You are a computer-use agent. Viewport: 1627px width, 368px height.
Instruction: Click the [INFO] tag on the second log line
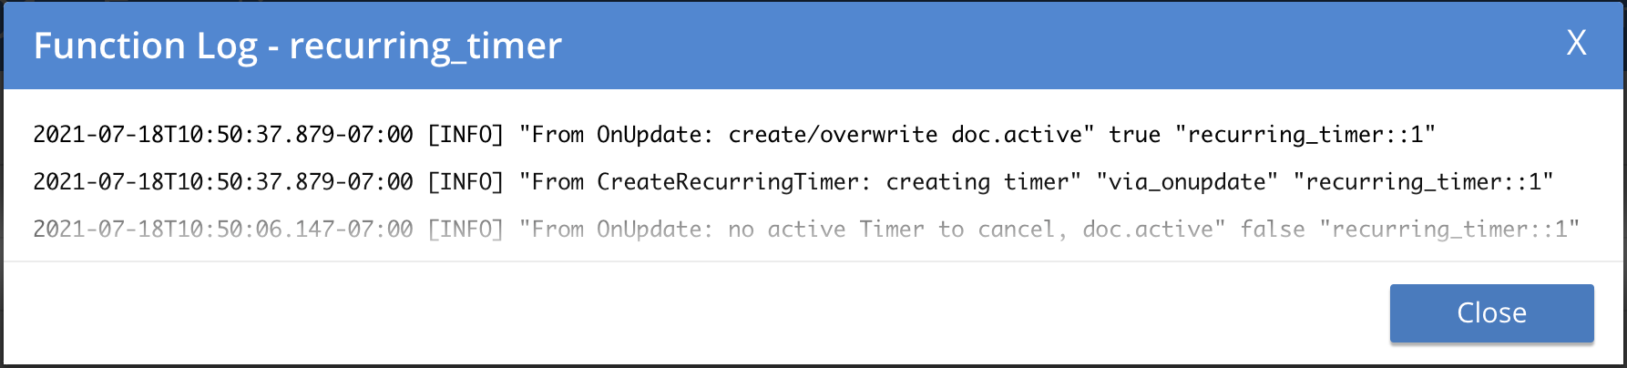(466, 182)
